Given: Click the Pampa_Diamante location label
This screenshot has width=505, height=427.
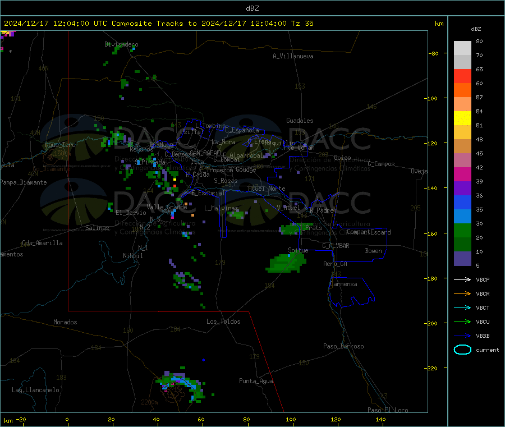Looking at the screenshot, I should click(24, 182).
